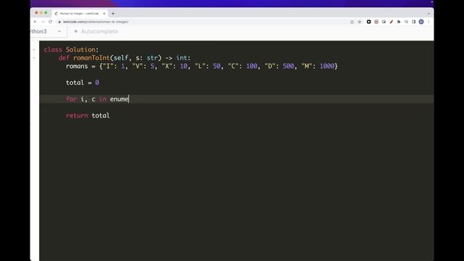This screenshot has height=261, width=464.
Task: Go back to the previous page
Action: pyautogui.click(x=36, y=22)
